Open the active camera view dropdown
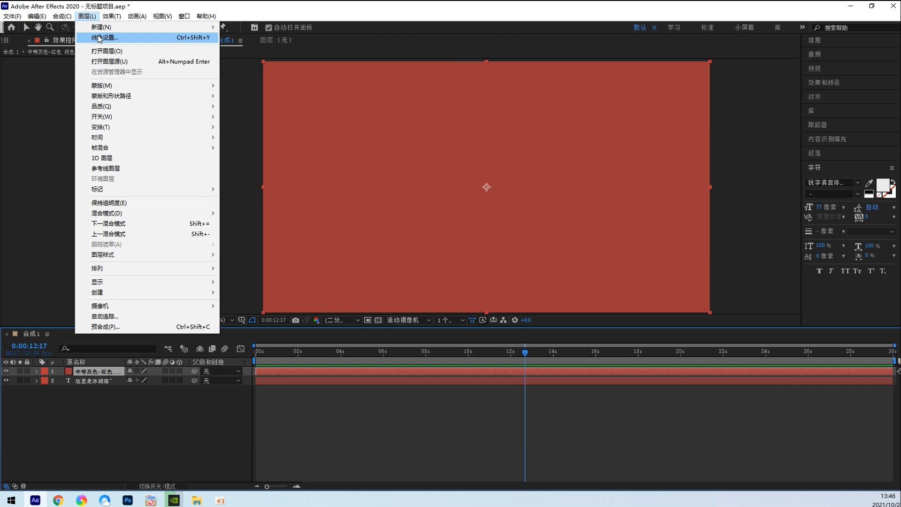901x507 pixels. [x=408, y=320]
